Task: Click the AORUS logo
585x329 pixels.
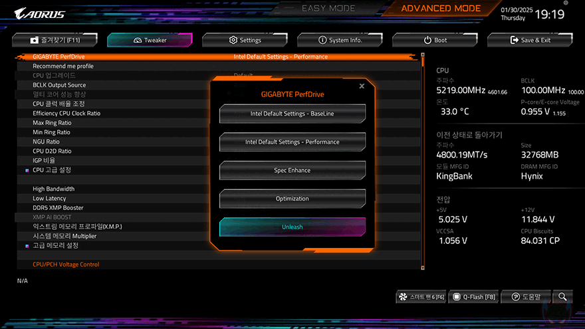Action: (39, 14)
